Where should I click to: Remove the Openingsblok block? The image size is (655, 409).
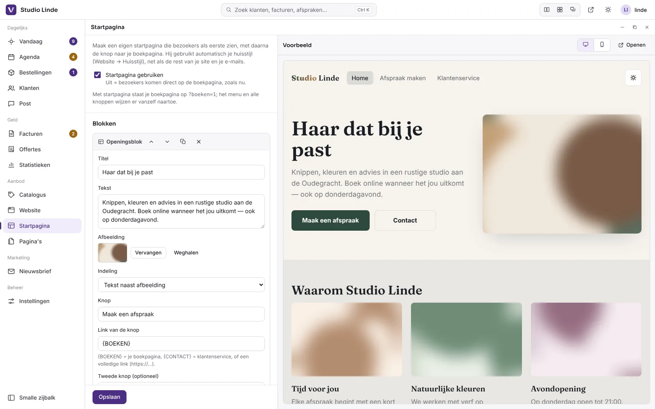[199, 142]
